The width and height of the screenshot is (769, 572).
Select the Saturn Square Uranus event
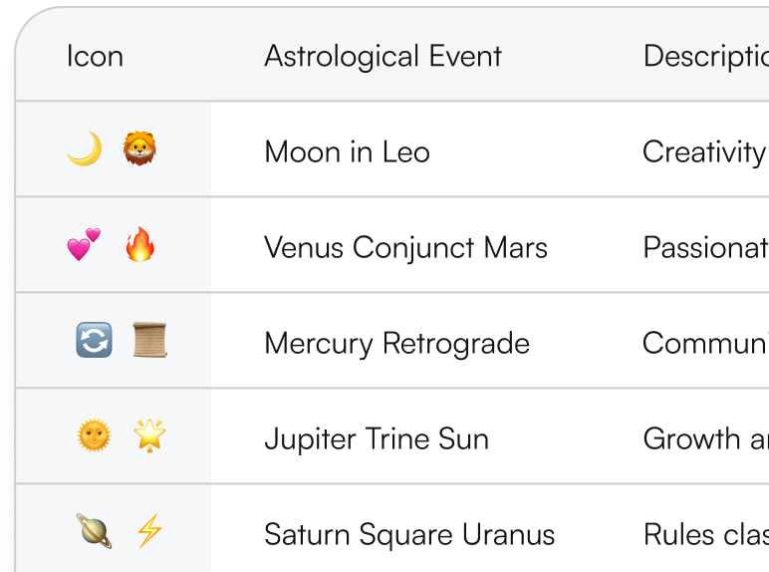pos(408,534)
